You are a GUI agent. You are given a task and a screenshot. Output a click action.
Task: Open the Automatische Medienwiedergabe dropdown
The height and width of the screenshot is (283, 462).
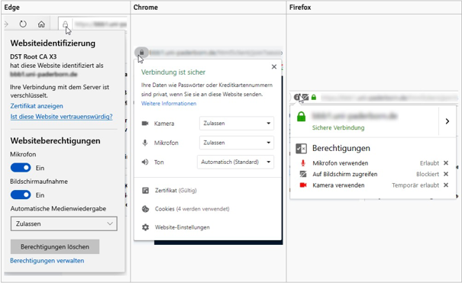tap(64, 224)
